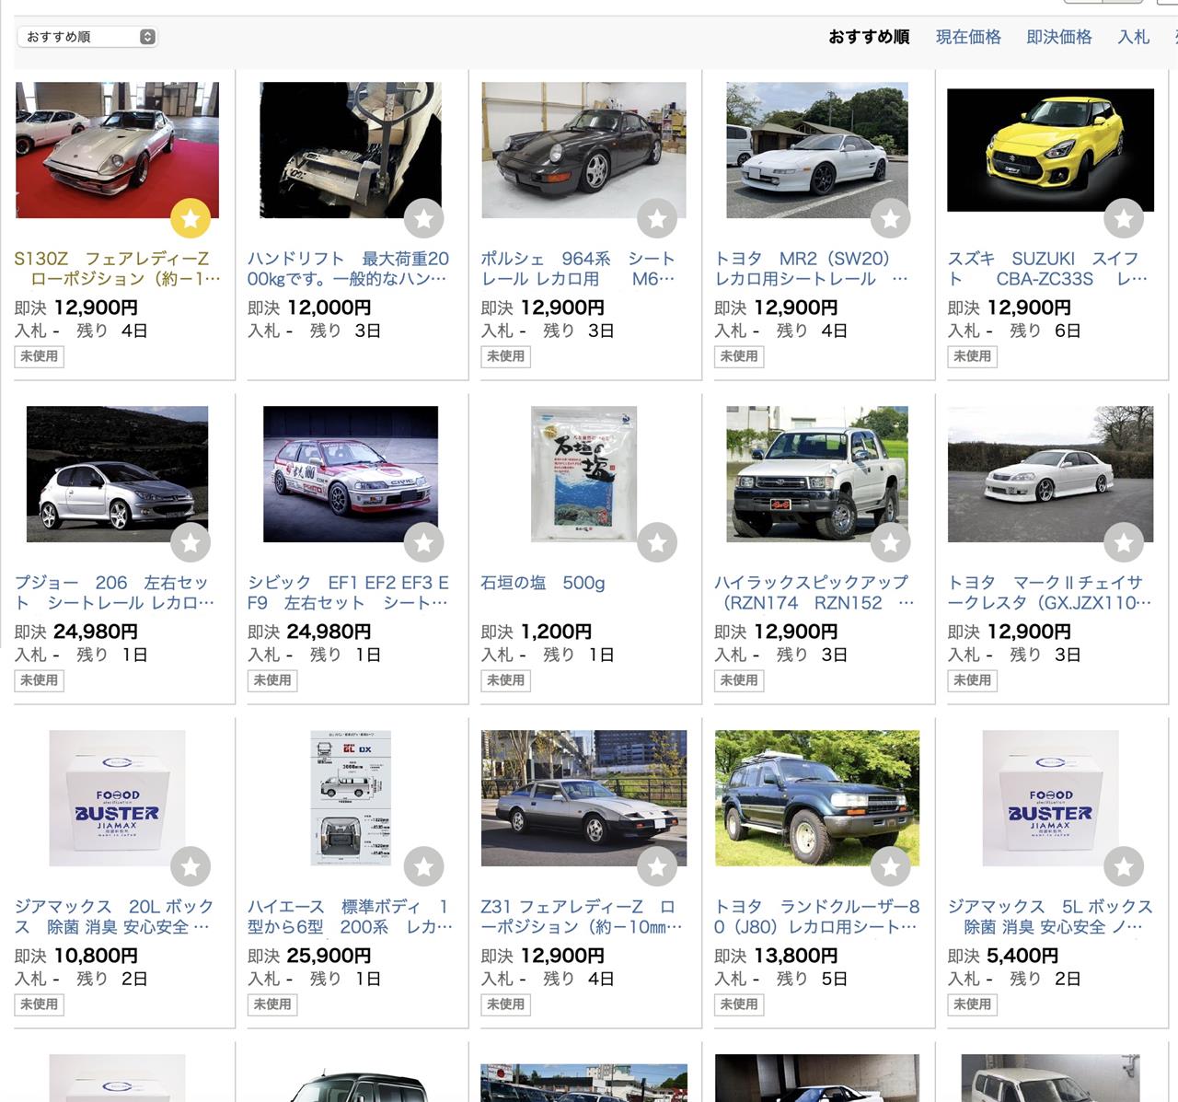1178x1102 pixels.
Task: Click 未使用 badge on 石垣の塩 listing
Action: coord(505,680)
